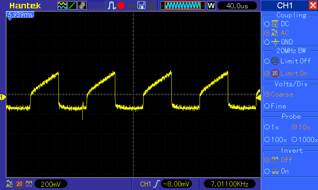Click the green diagonal line icon

72,6
